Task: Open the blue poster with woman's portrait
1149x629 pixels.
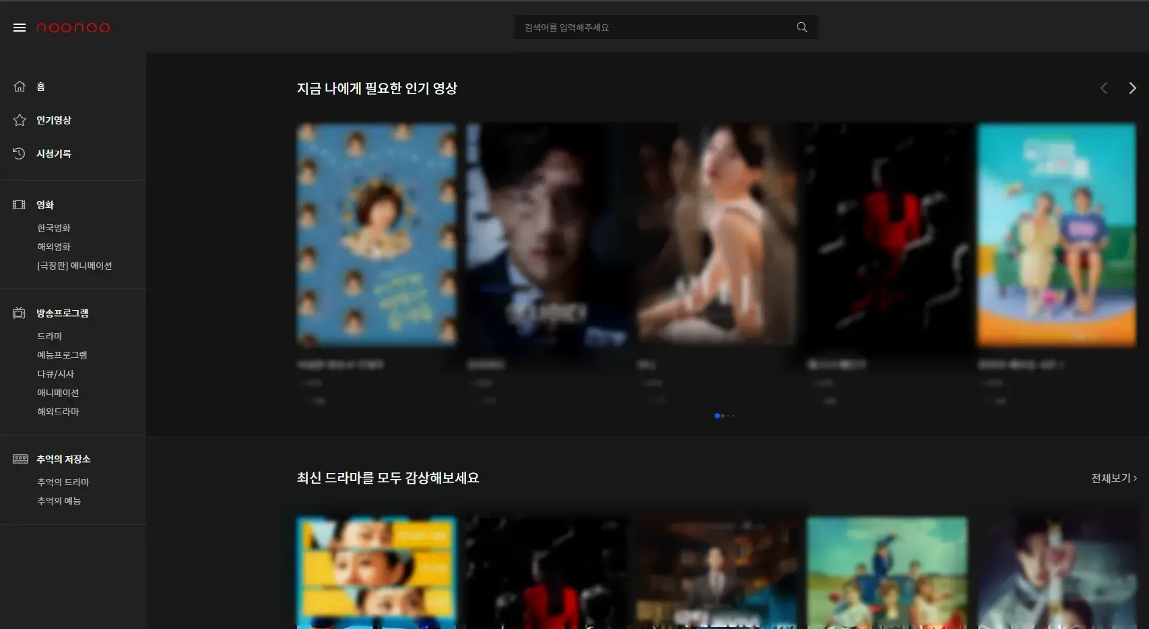Action: [x=376, y=235]
